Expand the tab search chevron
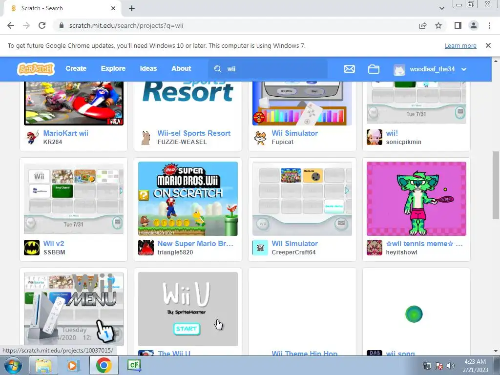The height and width of the screenshot is (375, 500). [x=441, y=8]
